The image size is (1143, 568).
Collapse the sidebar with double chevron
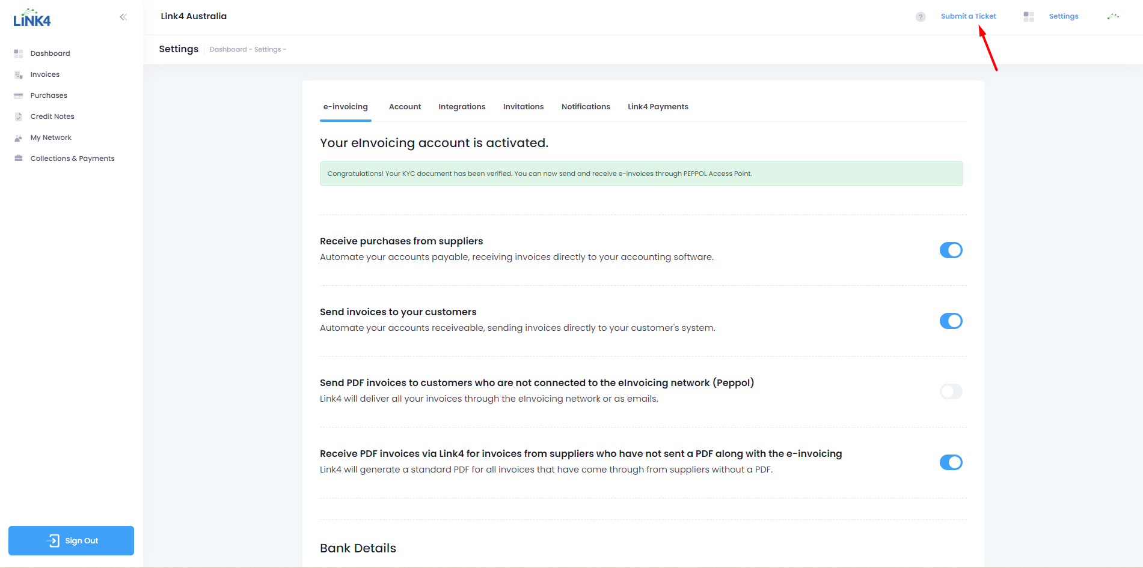(123, 17)
